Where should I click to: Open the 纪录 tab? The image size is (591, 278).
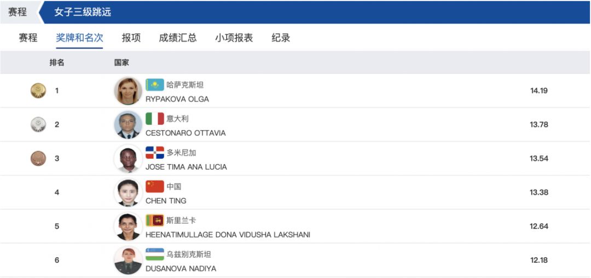click(x=281, y=38)
